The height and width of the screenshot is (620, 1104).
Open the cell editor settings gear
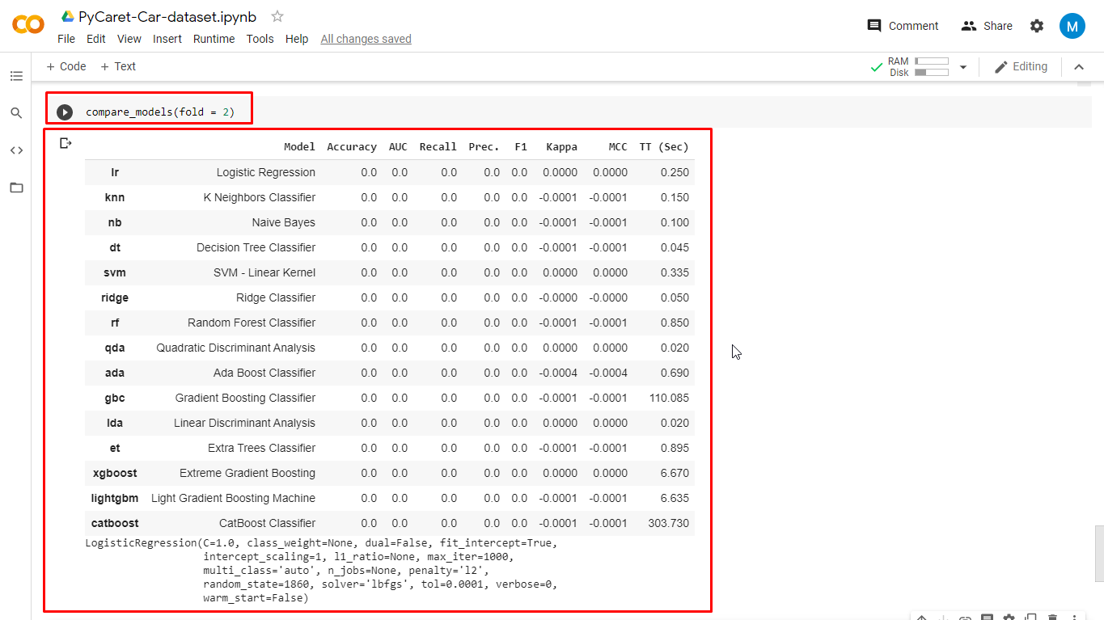click(x=1009, y=617)
